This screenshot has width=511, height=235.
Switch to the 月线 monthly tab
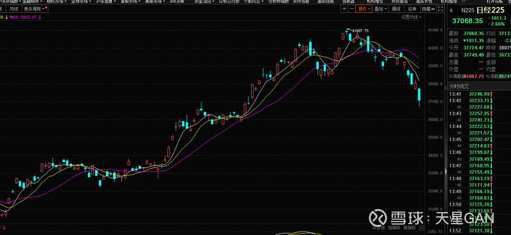point(14,9)
